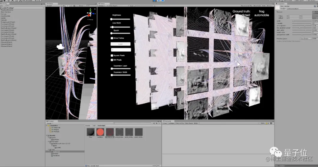318x167 pixels.
Task: Toggle scene lighting icon in Scene toolbar
Action: [68, 6]
